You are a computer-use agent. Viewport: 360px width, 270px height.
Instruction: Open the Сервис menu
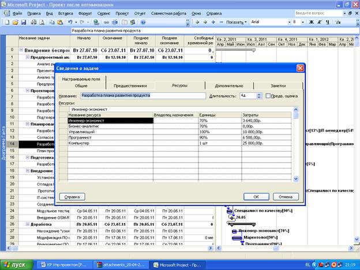[x=104, y=12]
